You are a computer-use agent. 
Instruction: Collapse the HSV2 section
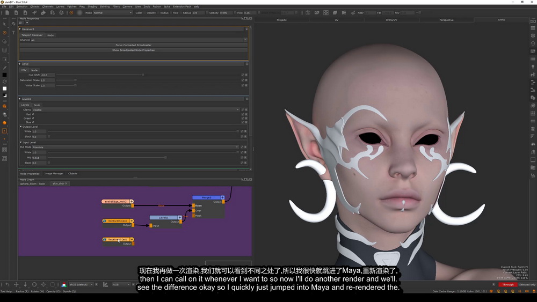pos(20,64)
